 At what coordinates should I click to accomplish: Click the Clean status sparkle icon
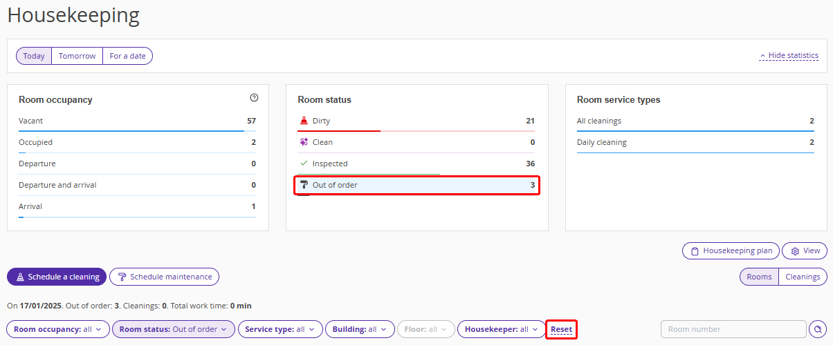[304, 142]
